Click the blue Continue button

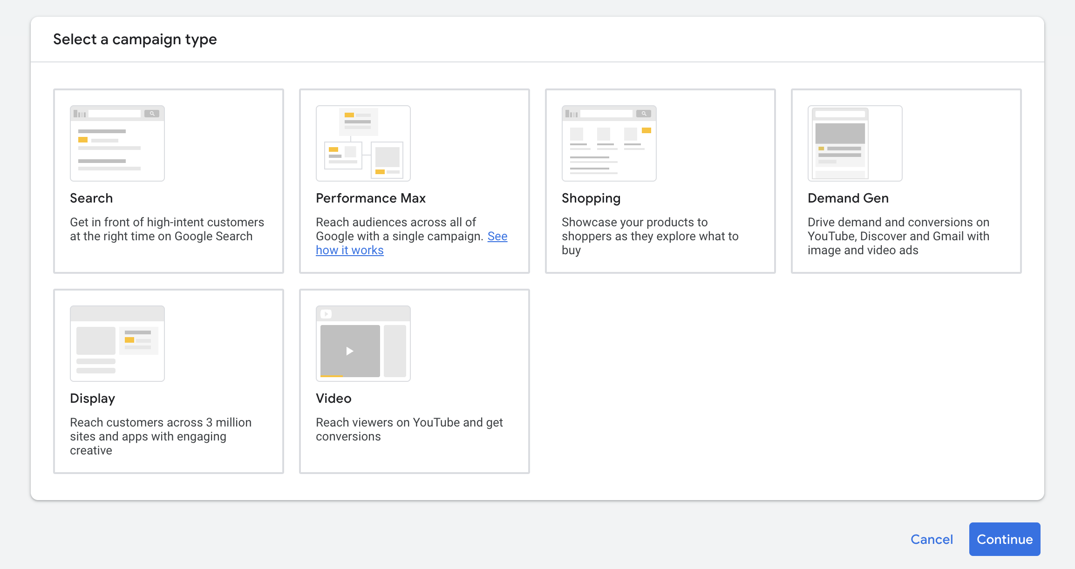pos(1005,539)
